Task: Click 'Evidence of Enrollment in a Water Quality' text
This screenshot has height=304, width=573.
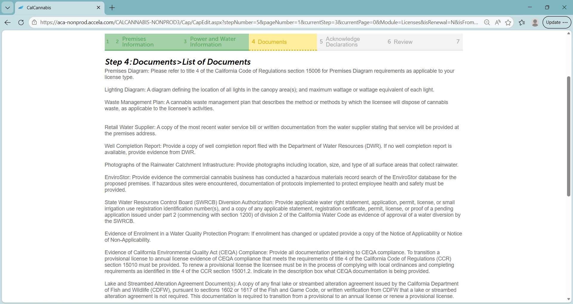Action: [x=283, y=237]
